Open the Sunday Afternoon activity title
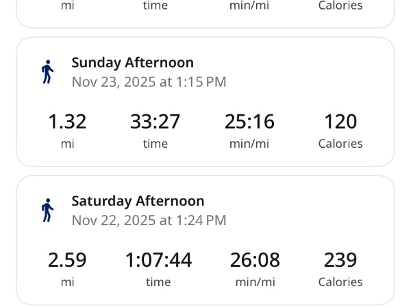 tap(132, 62)
